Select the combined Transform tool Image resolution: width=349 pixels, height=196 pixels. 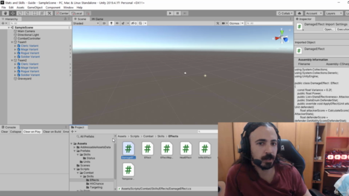(42, 13)
